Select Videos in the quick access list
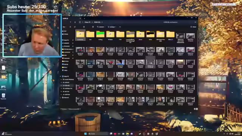 pos(65,70)
